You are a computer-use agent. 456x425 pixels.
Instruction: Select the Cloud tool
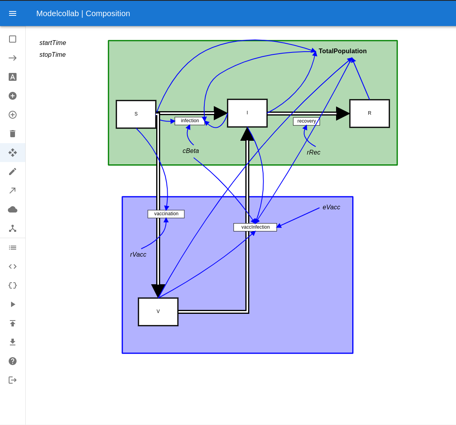(x=13, y=209)
